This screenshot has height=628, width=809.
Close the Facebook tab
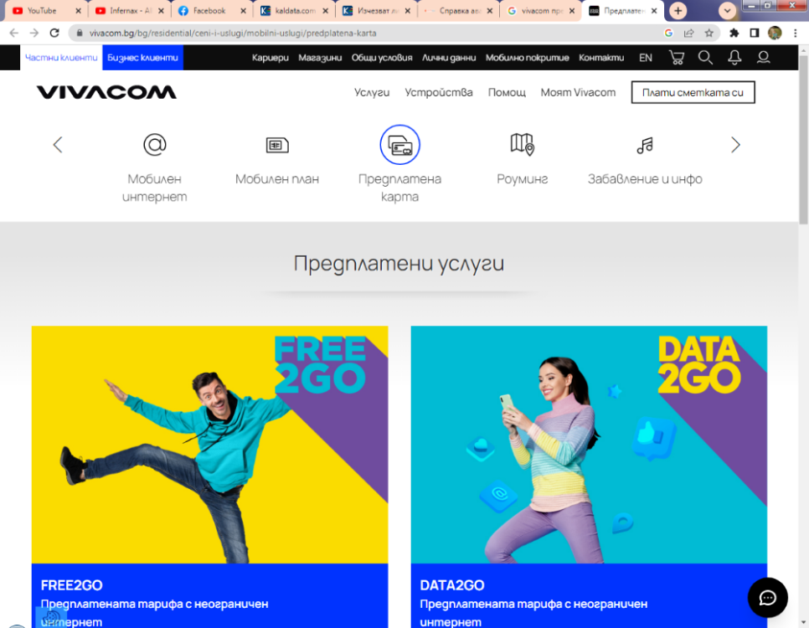[x=243, y=11]
